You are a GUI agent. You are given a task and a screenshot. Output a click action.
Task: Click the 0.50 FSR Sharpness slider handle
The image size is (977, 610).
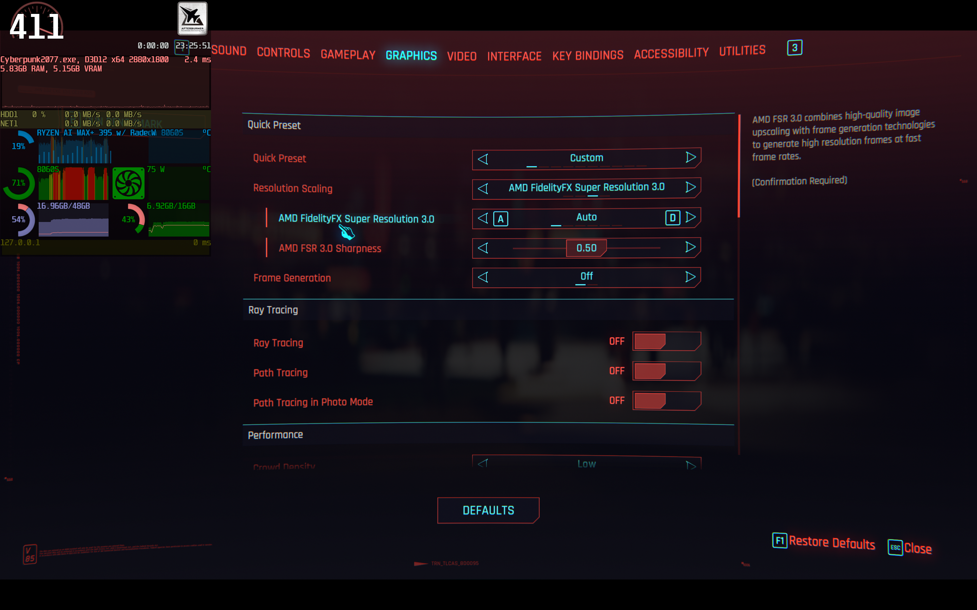(586, 248)
